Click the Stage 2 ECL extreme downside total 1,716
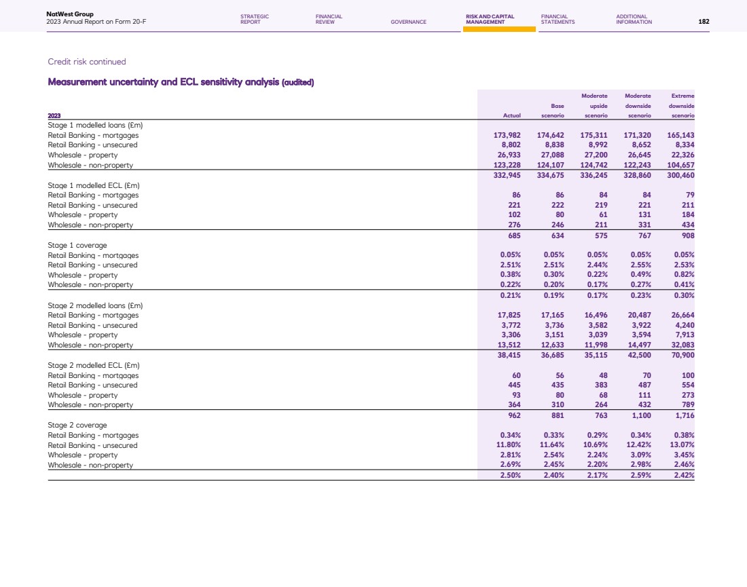Image resolution: width=747 pixels, height=587 pixels. [681, 415]
